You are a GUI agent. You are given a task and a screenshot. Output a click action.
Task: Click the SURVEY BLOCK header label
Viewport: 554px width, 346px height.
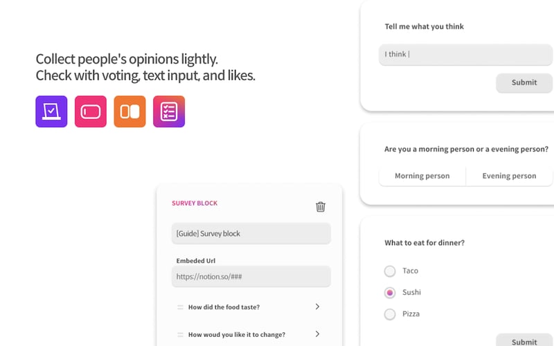coord(195,203)
